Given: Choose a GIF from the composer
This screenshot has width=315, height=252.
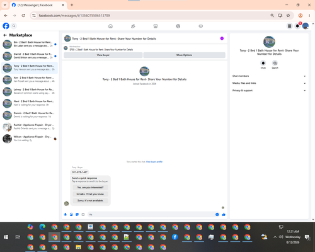Looking at the screenshot, I should click(x=83, y=214).
